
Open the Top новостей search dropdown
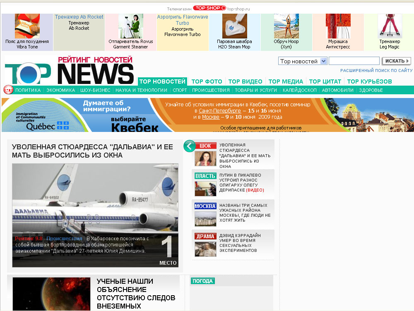pos(303,61)
